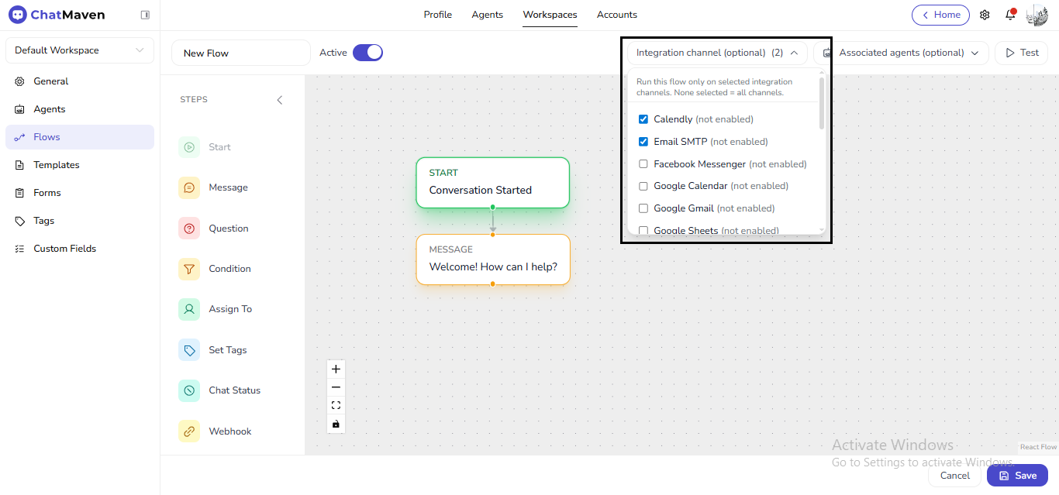Select the Question step icon
Viewport: 1059px width, 495px height.
click(188, 228)
